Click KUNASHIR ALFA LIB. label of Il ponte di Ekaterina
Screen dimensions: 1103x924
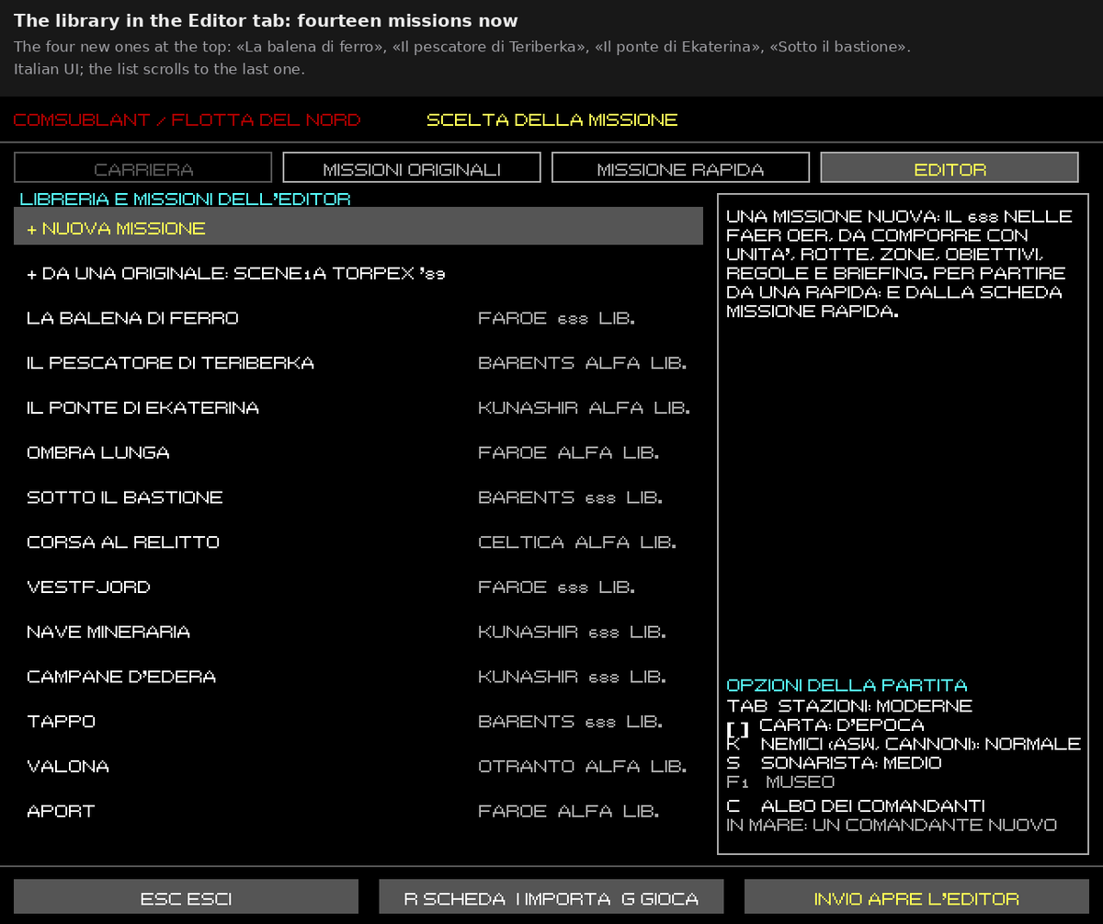[x=584, y=407]
